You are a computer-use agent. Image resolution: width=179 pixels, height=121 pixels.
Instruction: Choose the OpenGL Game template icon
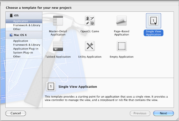[90, 20]
